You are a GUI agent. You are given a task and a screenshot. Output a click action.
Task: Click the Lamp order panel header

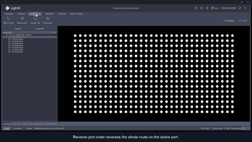(30, 32)
